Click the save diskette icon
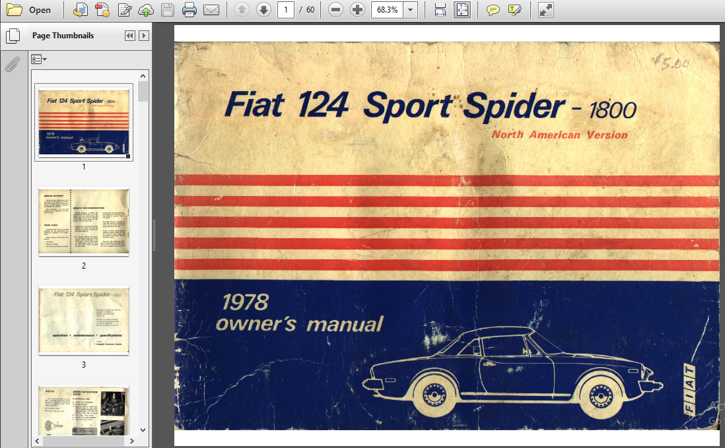The height and width of the screenshot is (448, 725). [167, 10]
